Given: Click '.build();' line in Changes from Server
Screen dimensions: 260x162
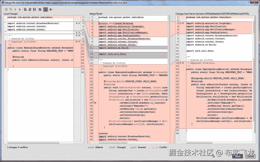Looking at the screenshot, I should 212,115.
